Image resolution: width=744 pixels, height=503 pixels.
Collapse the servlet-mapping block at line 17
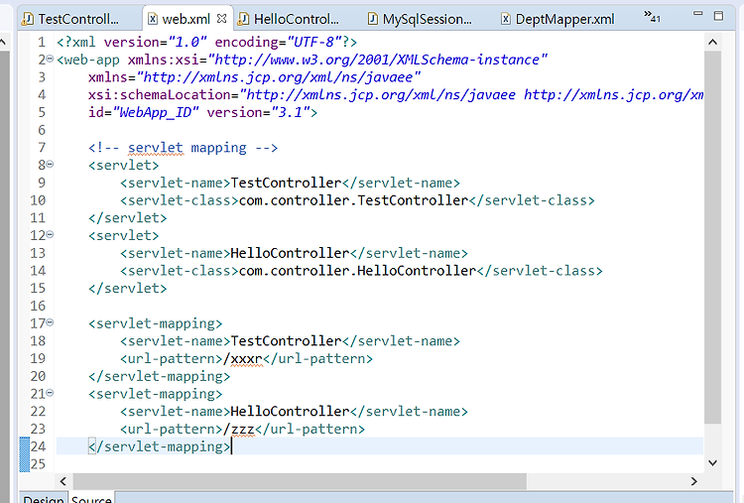pyautogui.click(x=50, y=322)
